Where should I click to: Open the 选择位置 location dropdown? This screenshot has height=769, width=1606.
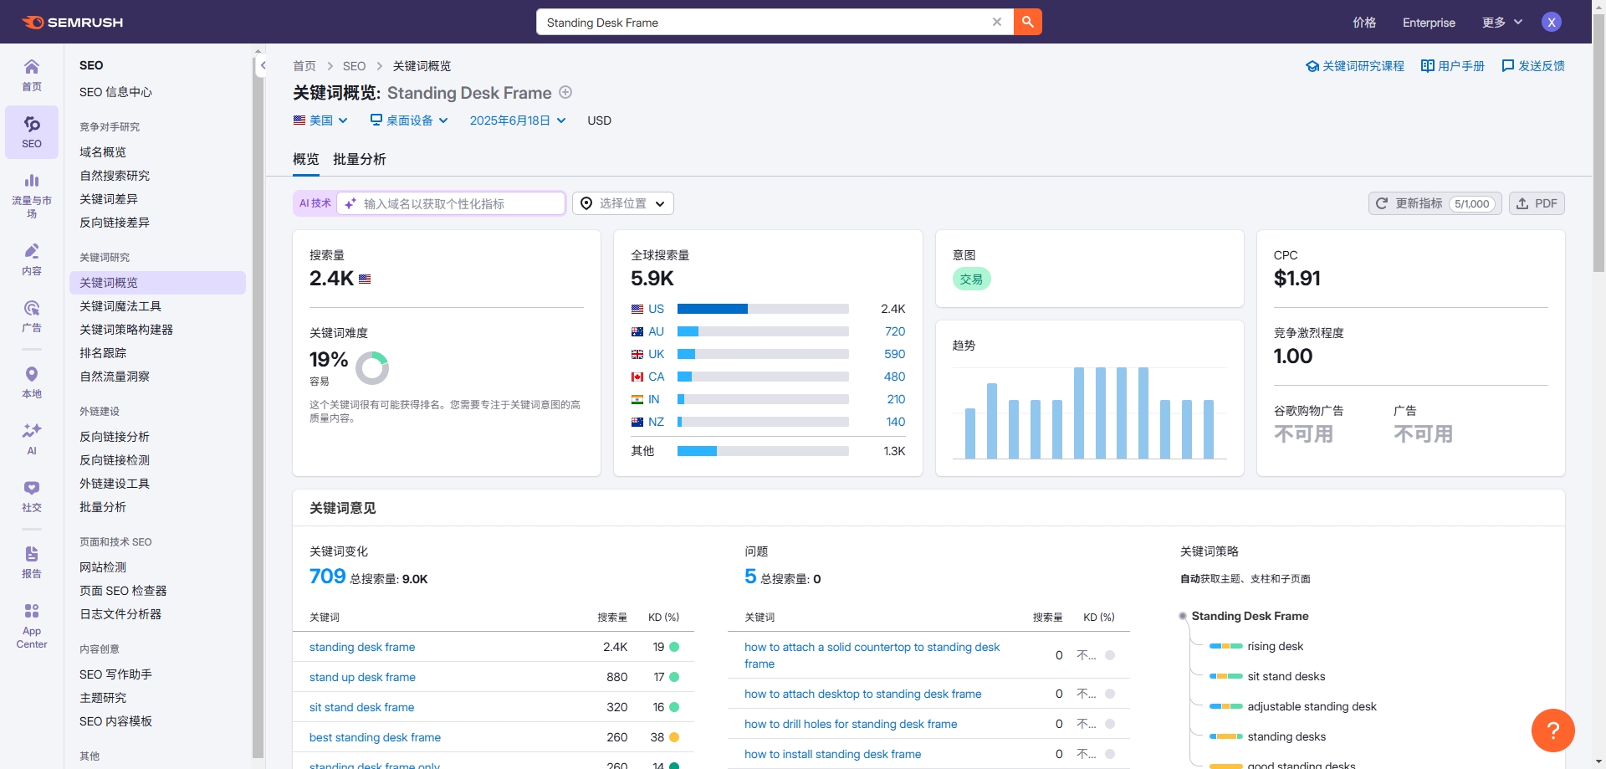(x=623, y=203)
